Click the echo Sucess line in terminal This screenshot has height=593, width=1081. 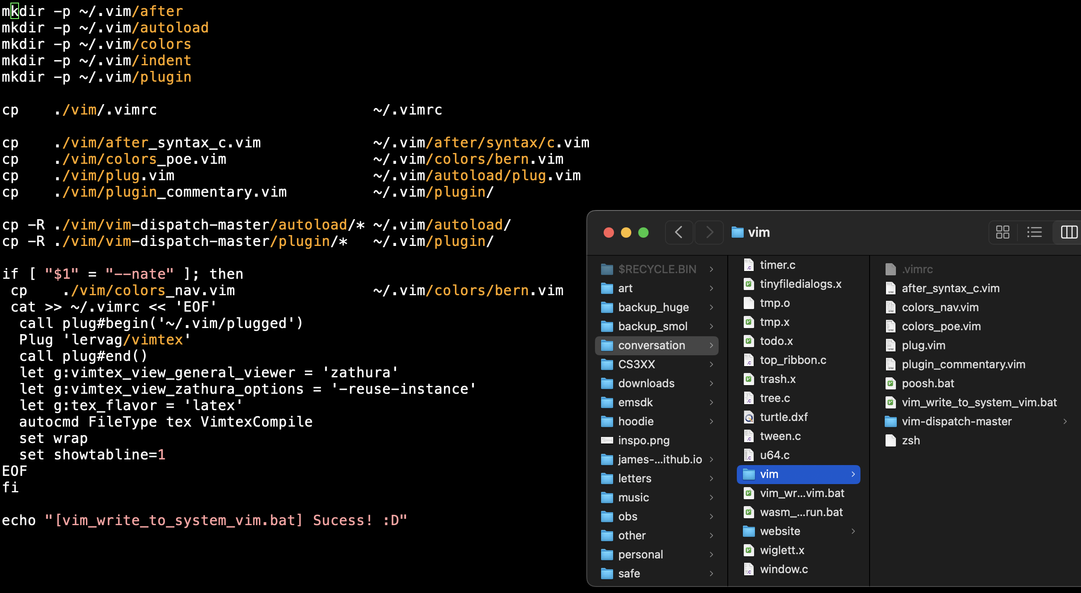point(204,520)
